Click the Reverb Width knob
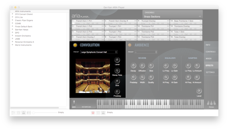This screenshot has width=228, height=130. 142,77
